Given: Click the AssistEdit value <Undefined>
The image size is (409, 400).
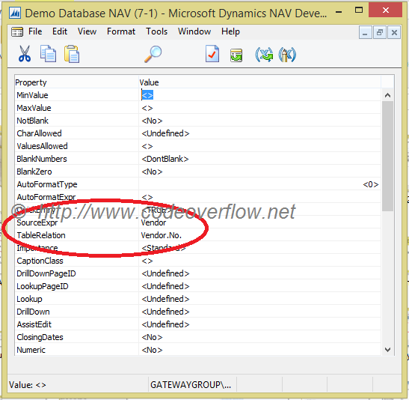Looking at the screenshot, I should [x=165, y=324].
